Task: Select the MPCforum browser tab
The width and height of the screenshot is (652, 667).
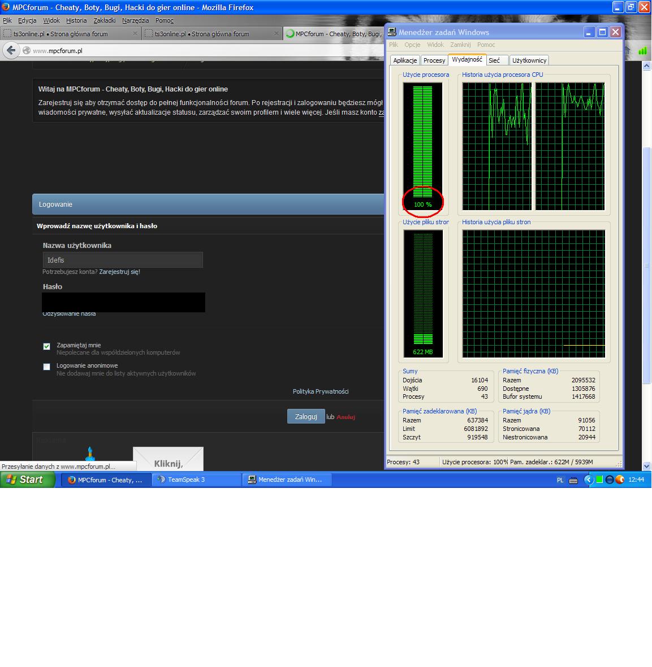Action: pyautogui.click(x=333, y=34)
